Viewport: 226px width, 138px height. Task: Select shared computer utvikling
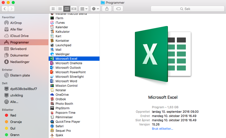point(24,95)
